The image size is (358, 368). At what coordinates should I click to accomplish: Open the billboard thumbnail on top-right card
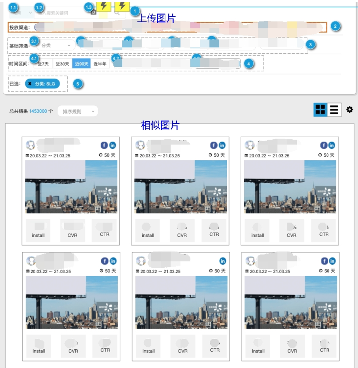(290, 187)
